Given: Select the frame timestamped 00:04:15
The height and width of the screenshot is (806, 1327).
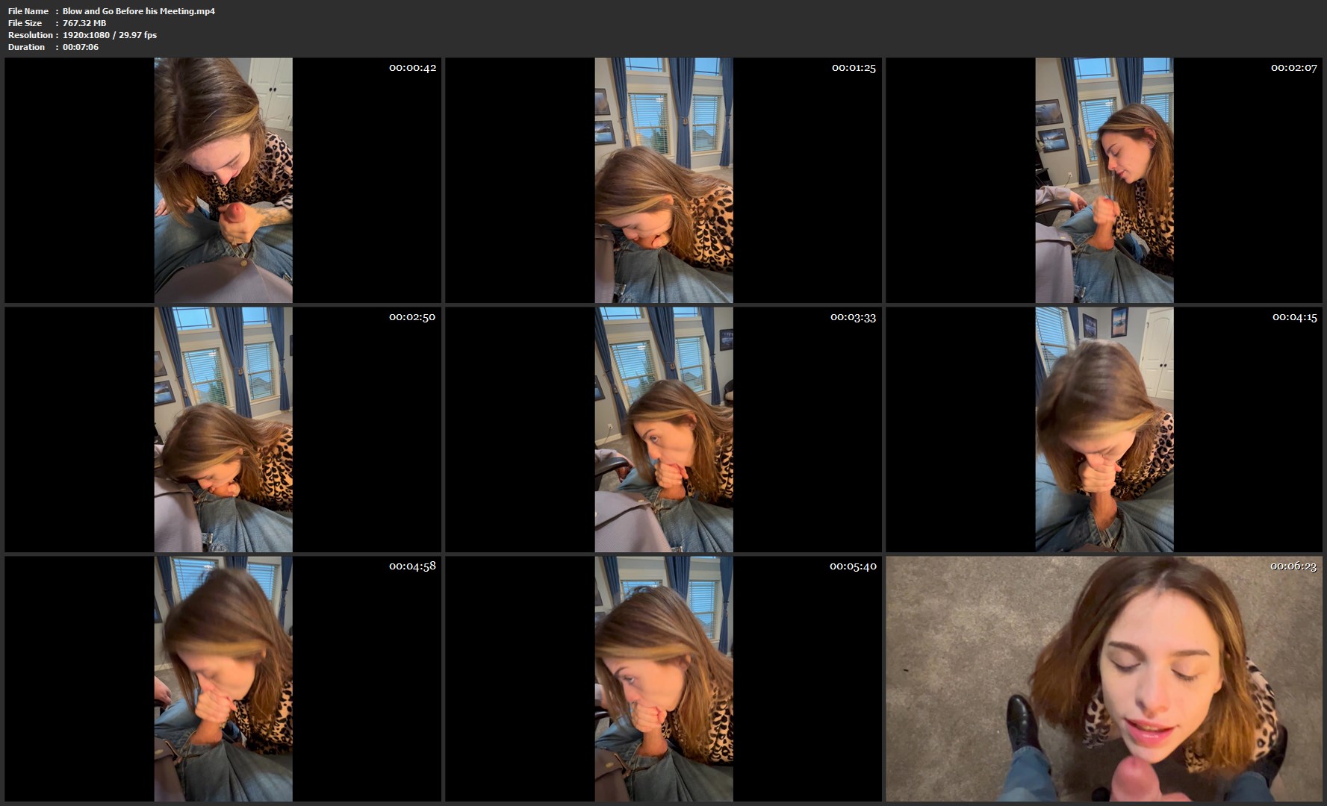Looking at the screenshot, I should (x=1104, y=429).
